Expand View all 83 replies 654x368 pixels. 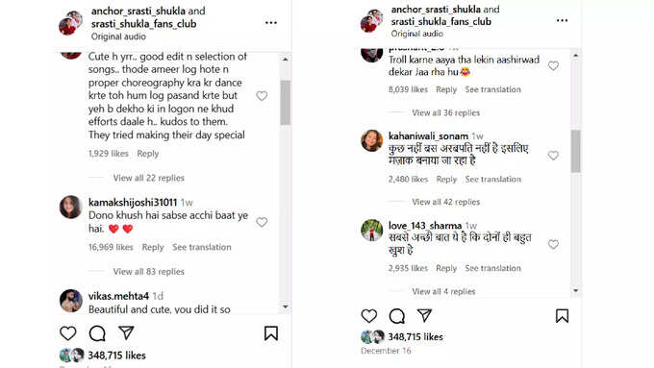(x=148, y=271)
